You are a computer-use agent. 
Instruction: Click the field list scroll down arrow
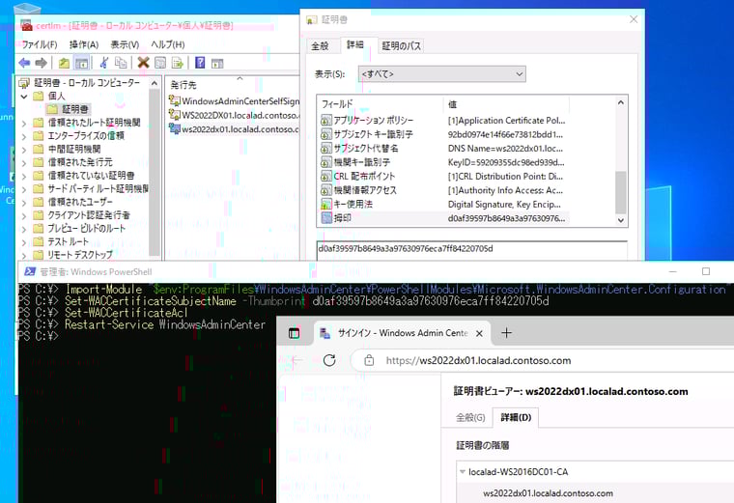(x=621, y=220)
